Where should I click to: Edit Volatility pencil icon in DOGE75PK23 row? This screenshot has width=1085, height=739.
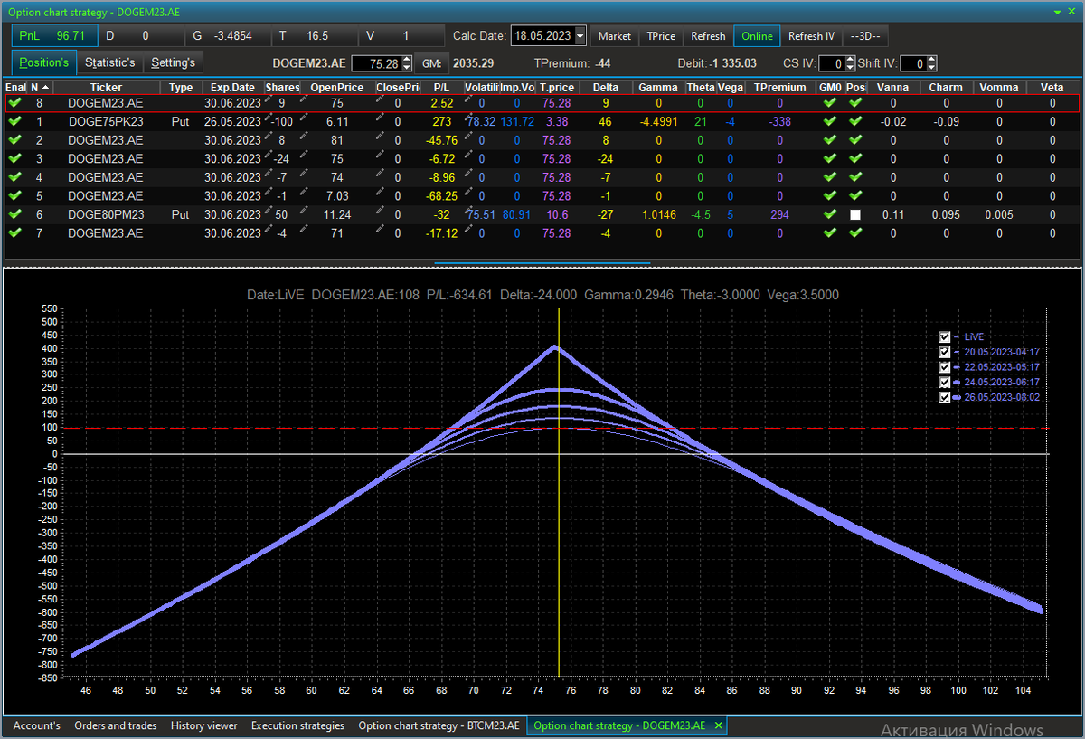469,118
